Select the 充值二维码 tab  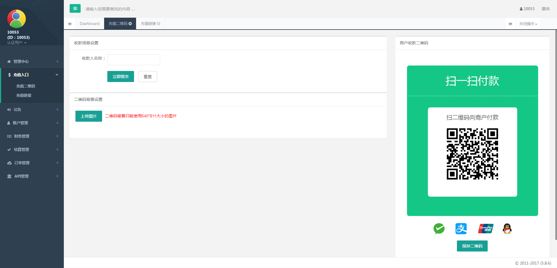tap(118, 23)
